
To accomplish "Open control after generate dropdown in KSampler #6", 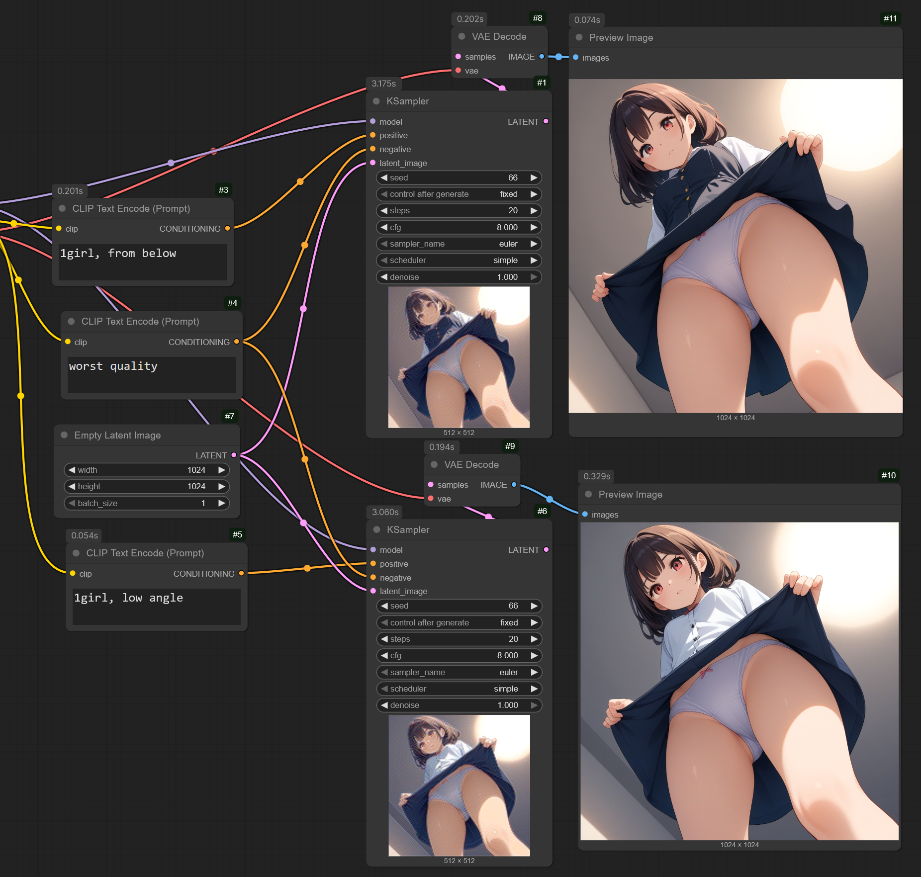I will point(460,622).
